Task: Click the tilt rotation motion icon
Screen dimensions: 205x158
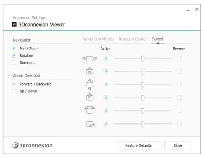Action: pyautogui.click(x=90, y=97)
